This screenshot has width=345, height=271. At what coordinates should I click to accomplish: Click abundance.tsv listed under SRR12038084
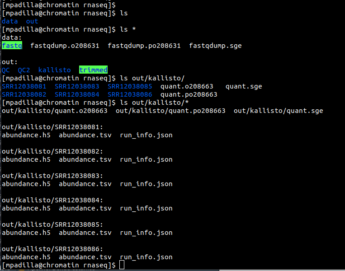tap(85, 208)
